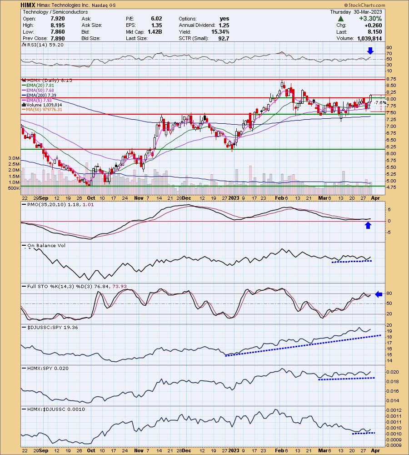The height and width of the screenshot is (455, 409).
Task: Click the SCTR (Small) value 92.7
Action: coord(224,38)
